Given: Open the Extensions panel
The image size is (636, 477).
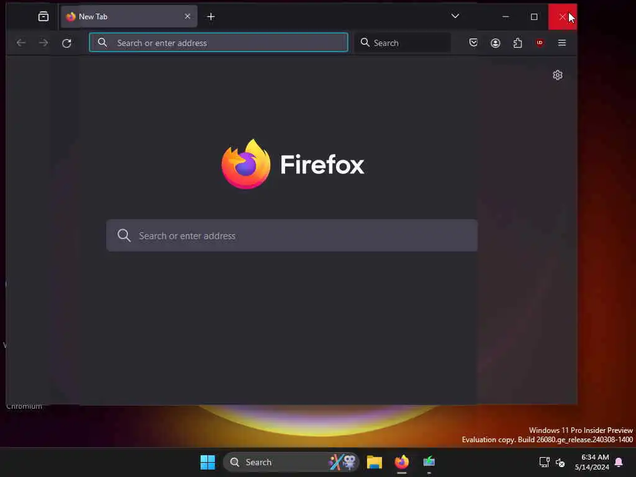Looking at the screenshot, I should pos(517,43).
